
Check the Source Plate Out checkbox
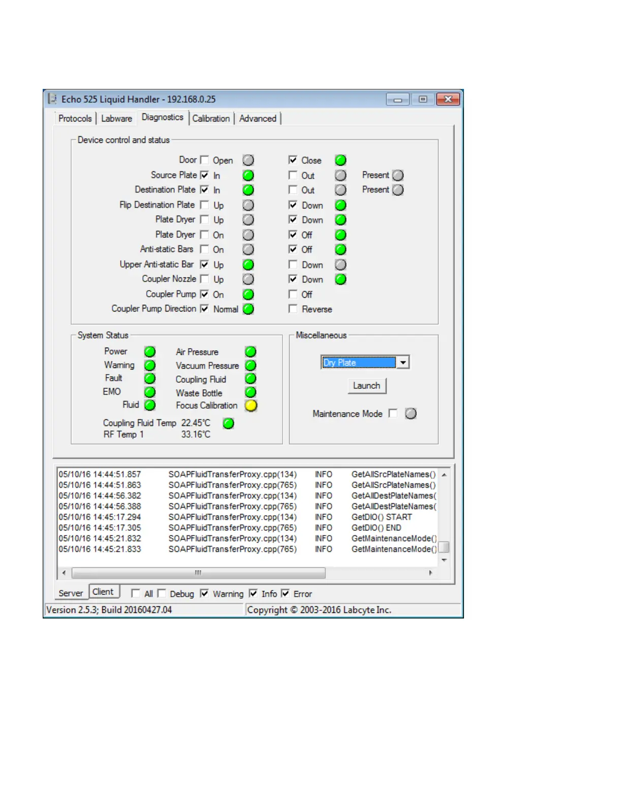(x=293, y=175)
